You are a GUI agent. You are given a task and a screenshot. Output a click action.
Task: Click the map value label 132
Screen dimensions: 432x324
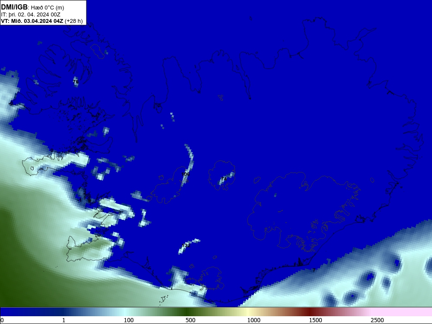pos(186,245)
